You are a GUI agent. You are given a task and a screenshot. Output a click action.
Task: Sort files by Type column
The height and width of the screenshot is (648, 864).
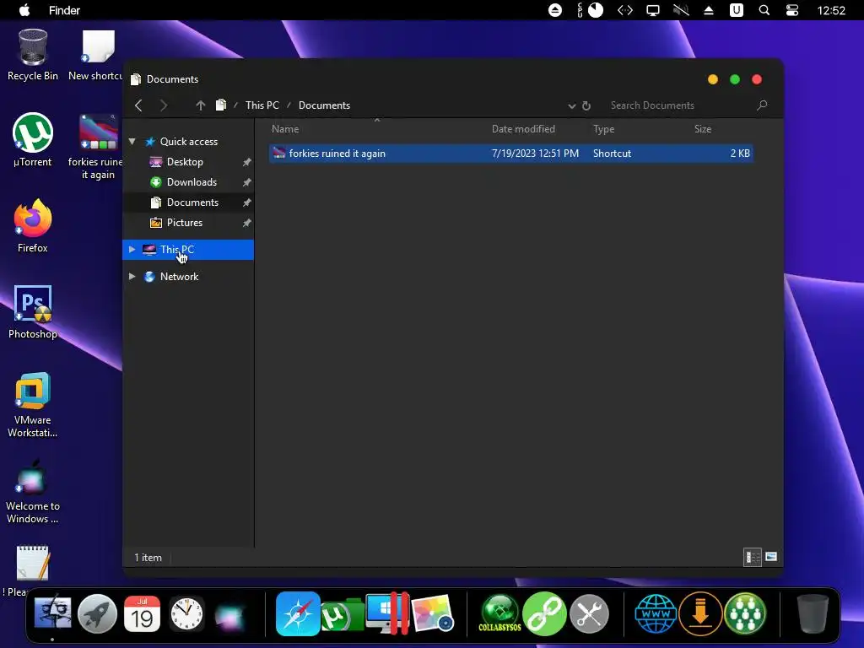[603, 129]
